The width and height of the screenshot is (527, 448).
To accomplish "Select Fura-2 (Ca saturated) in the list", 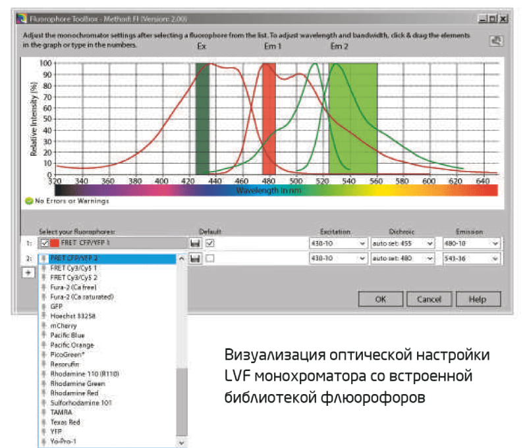I will pos(107,297).
